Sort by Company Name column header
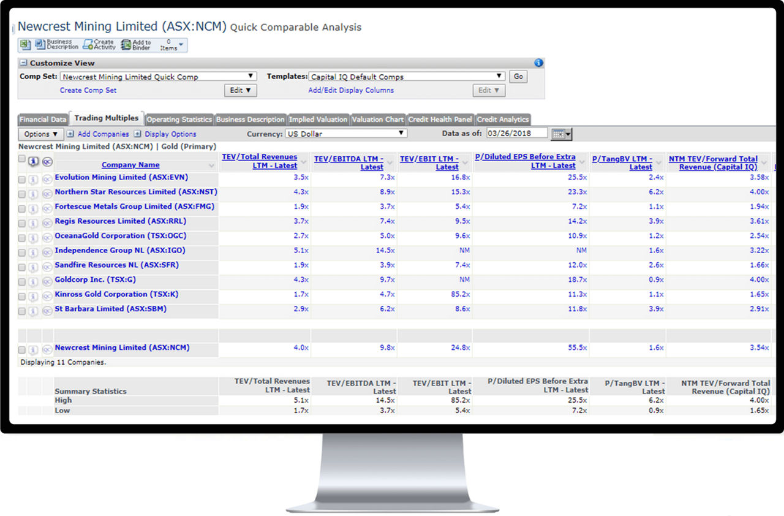Screen dimensions: 784x516 coord(130,165)
